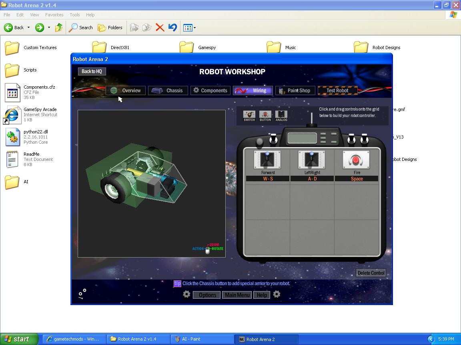Go to the Paint Shop tab

click(295, 90)
